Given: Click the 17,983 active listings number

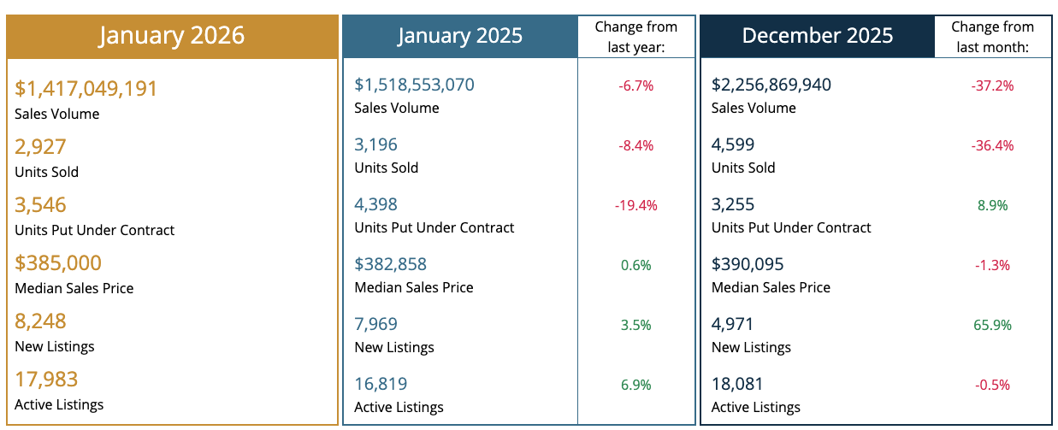Looking at the screenshot, I should [x=46, y=380].
